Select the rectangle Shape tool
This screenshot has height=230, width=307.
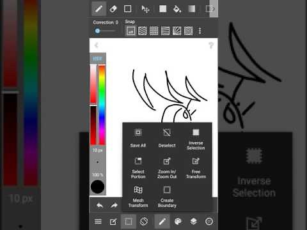click(x=127, y=9)
